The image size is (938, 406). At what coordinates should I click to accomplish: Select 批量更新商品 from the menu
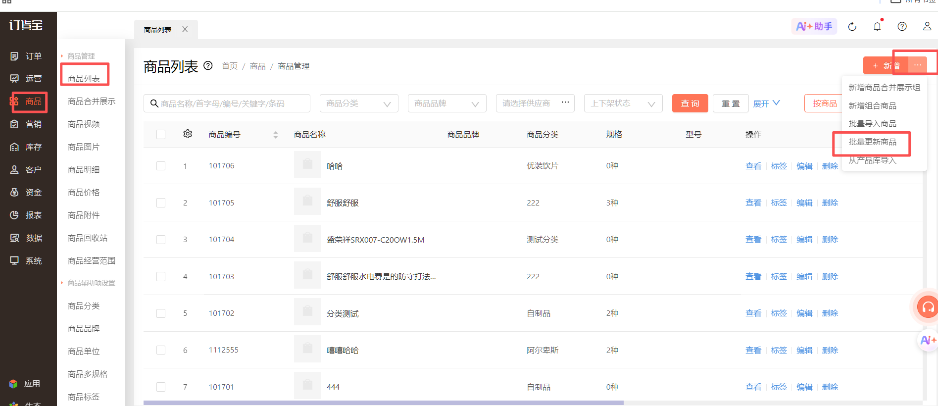click(873, 142)
